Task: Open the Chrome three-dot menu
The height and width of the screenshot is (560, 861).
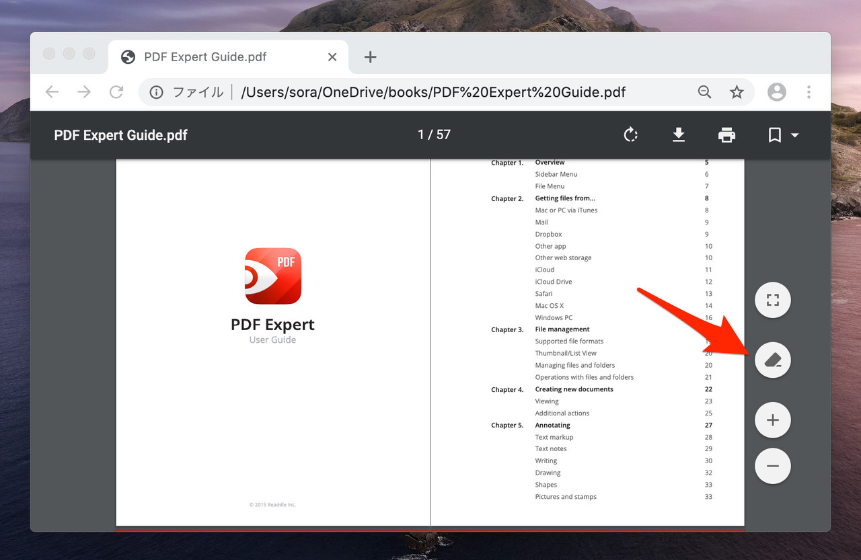Action: 809,92
